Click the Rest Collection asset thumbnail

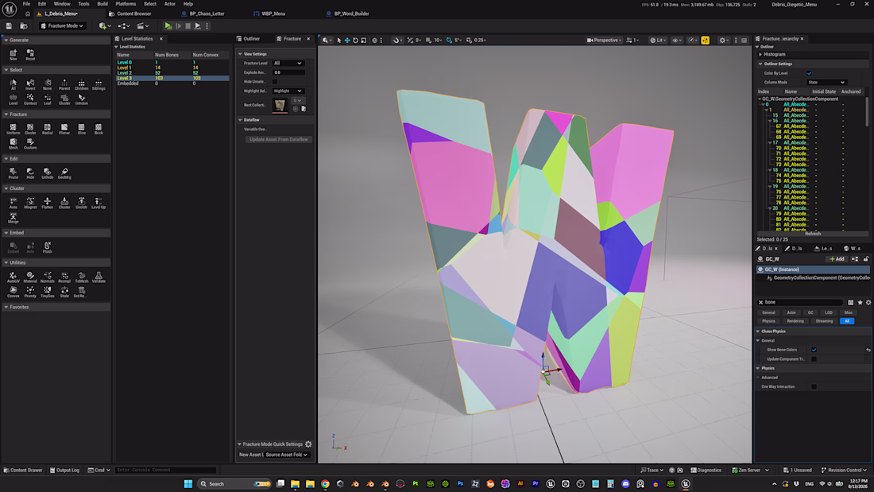click(x=280, y=105)
